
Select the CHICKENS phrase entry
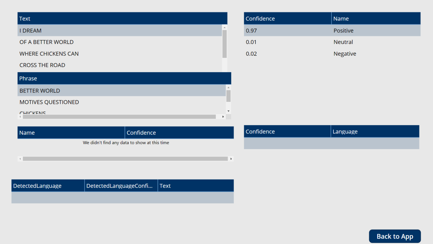tap(113, 112)
